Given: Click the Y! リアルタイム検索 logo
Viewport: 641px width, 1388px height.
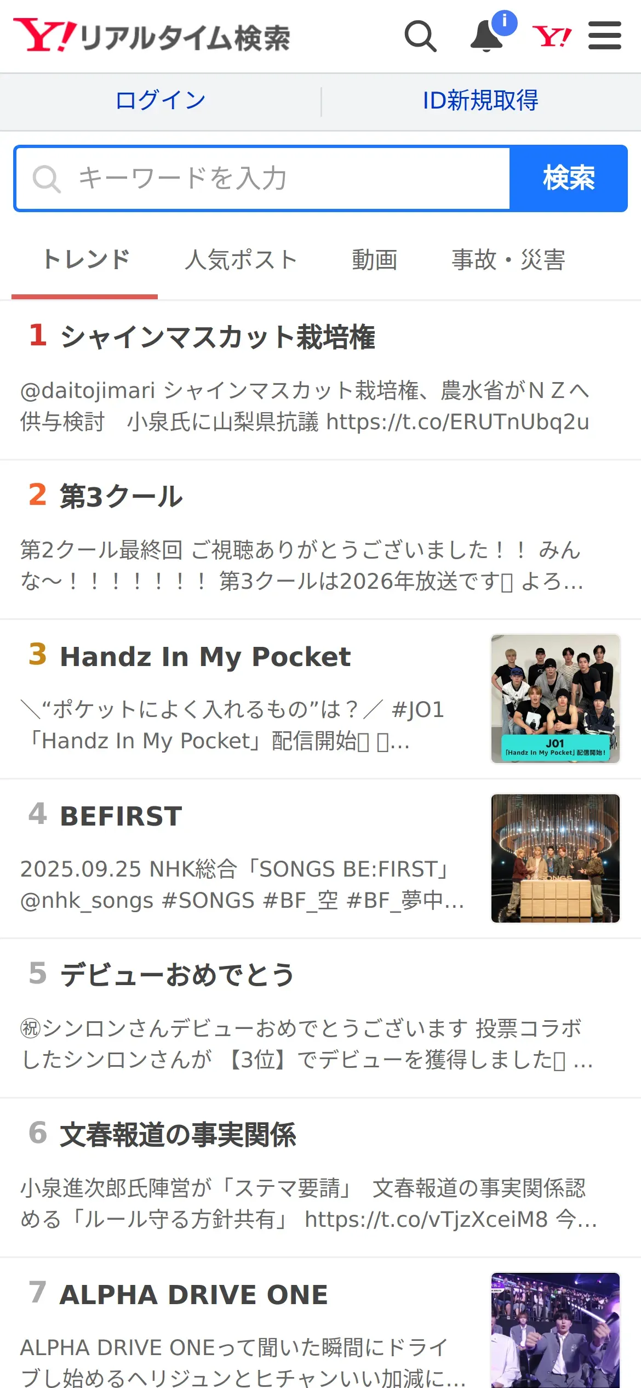Looking at the screenshot, I should coord(152,36).
